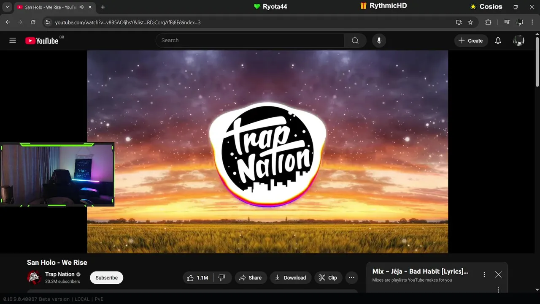Screen dimensions: 540x304
Task: Expand the tab search dropdown arrow
Action: click(7, 7)
